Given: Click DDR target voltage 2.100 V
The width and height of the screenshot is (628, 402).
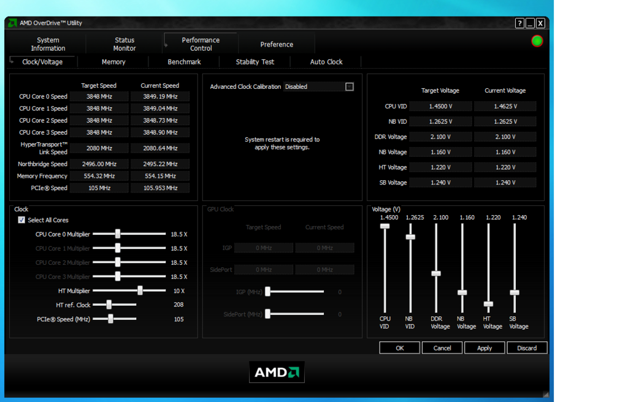Looking at the screenshot, I should point(440,137).
